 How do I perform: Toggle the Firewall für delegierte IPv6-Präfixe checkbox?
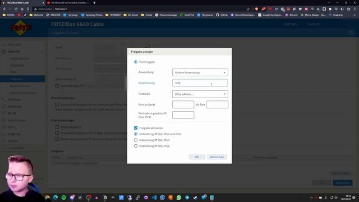coord(57,133)
